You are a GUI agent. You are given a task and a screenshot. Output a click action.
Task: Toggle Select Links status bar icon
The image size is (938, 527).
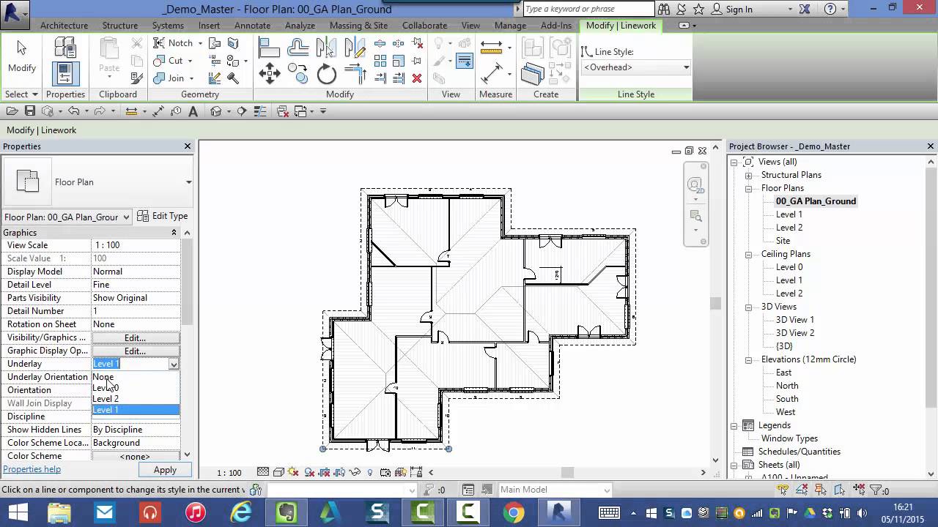click(783, 490)
